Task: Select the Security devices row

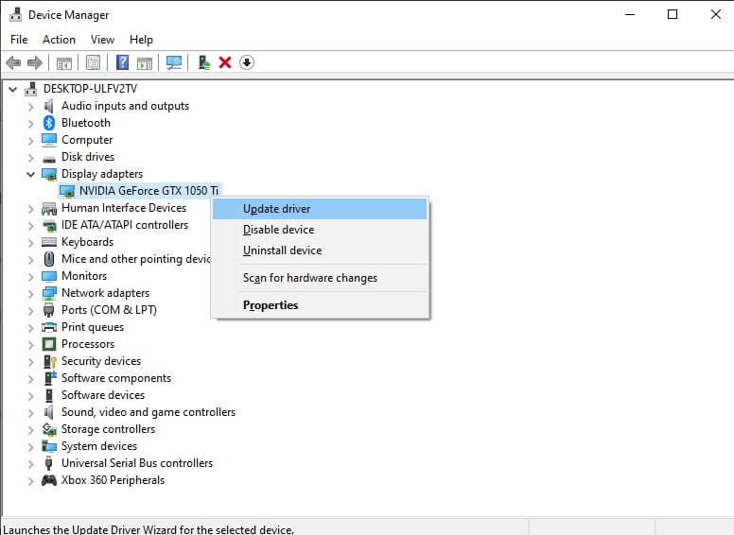Action: 101,361
